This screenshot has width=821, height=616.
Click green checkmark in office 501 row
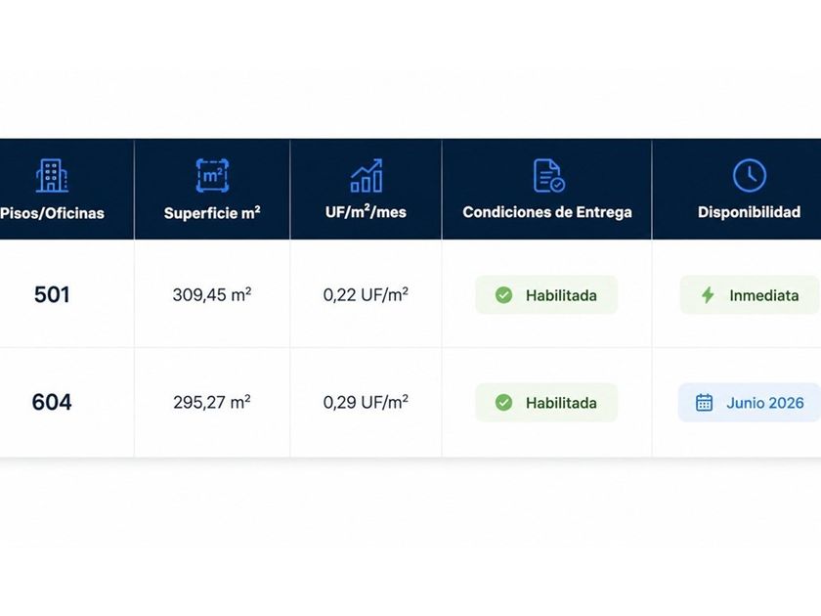(x=503, y=295)
